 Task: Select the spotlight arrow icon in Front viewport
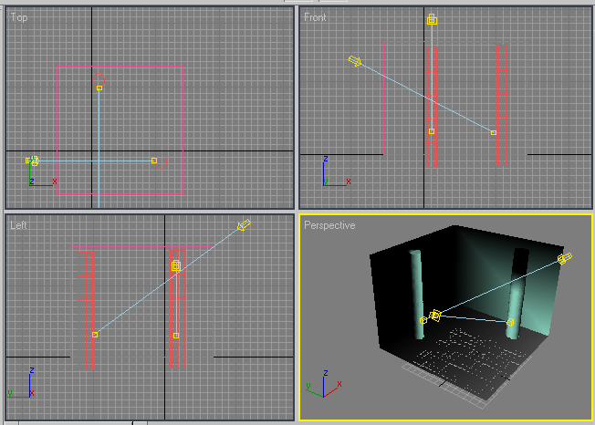tap(355, 61)
